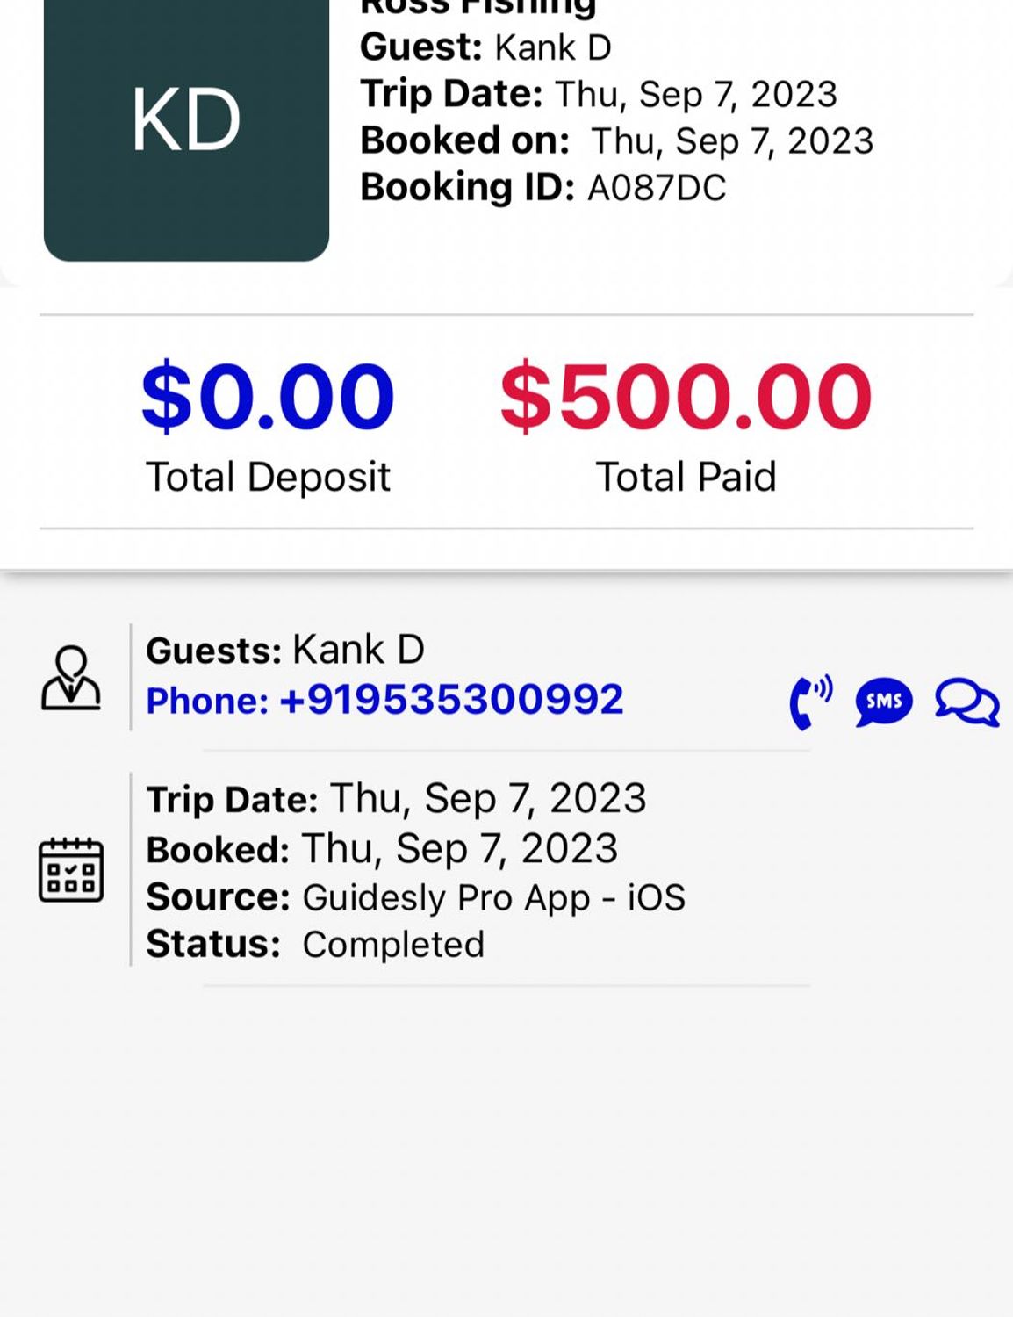Tap the Ross Fishing title
The height and width of the screenshot is (1317, 1013).
[x=478, y=9]
